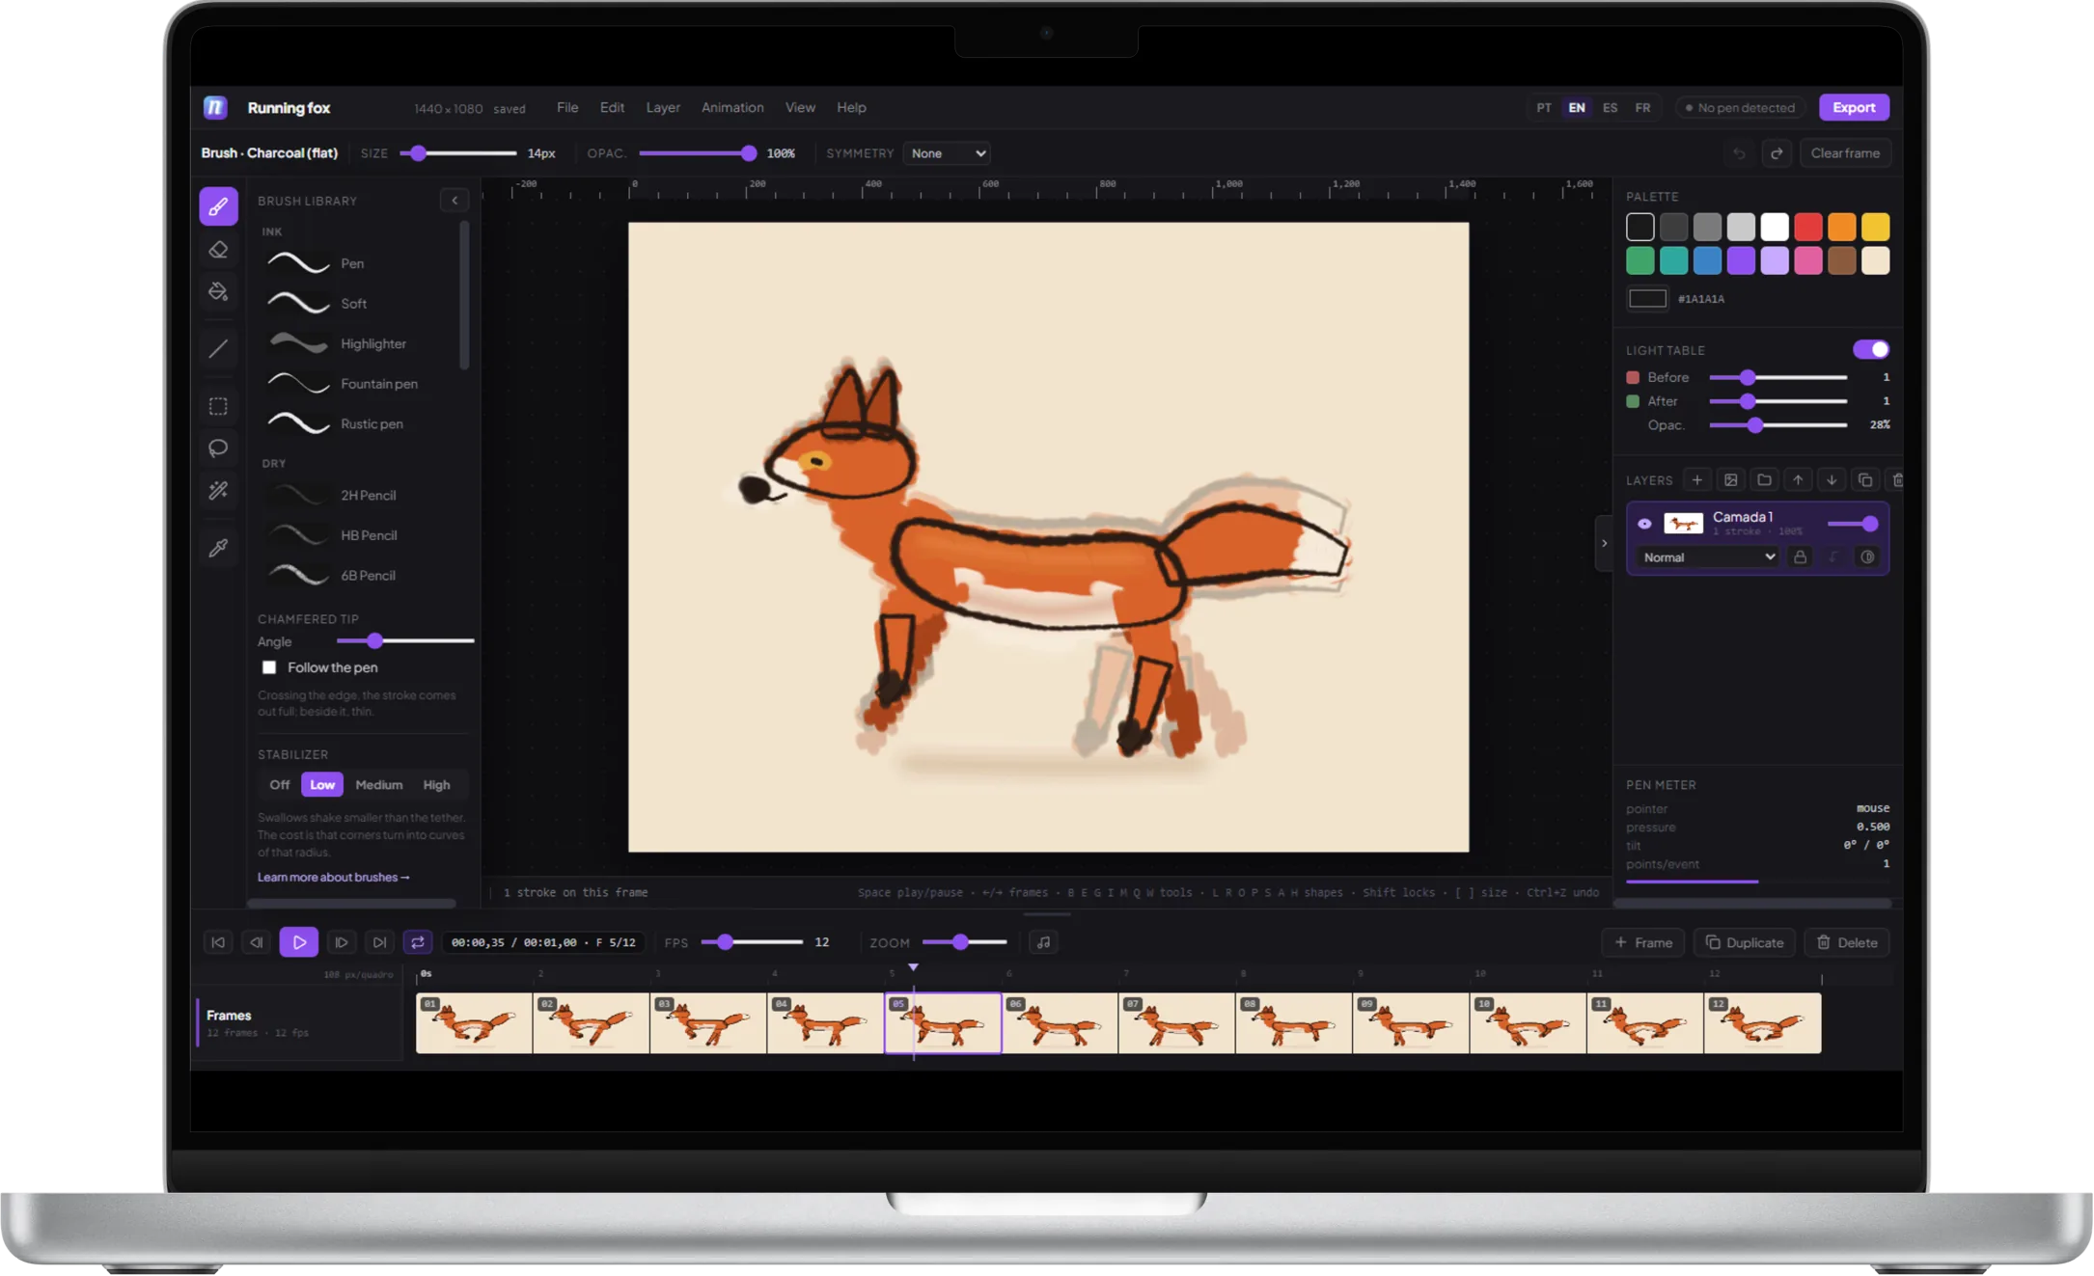Select the Eraser tool
Screen dimensions: 2094x1276
click(x=219, y=251)
